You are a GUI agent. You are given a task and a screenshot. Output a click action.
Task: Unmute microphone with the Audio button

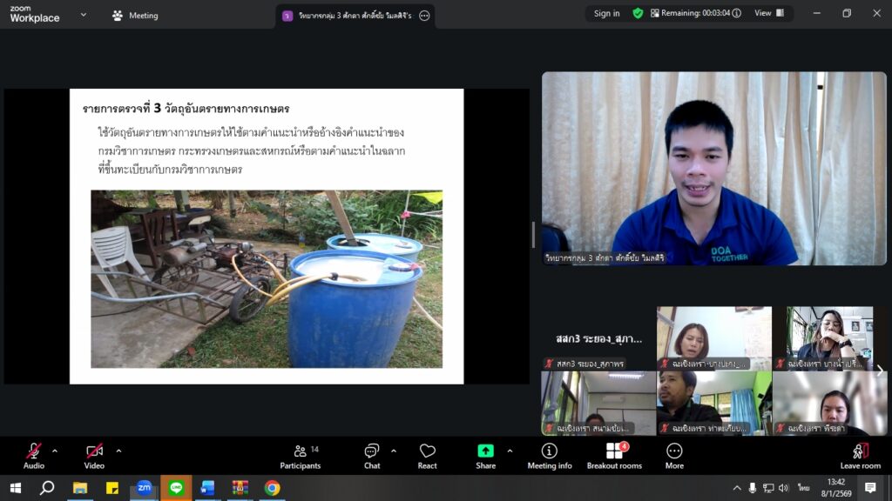[33, 456]
